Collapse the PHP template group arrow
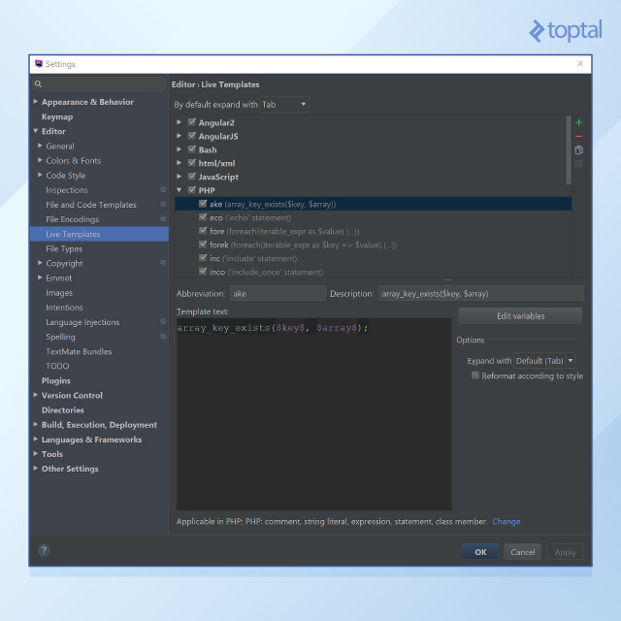Image resolution: width=621 pixels, height=621 pixels. [179, 190]
